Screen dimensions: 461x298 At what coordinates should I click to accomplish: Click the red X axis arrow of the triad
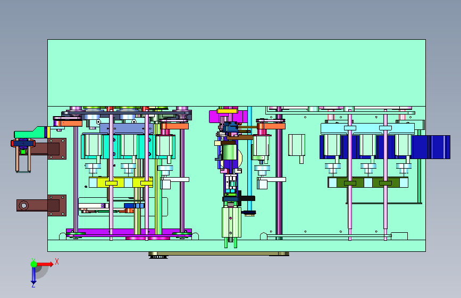click(x=45, y=264)
